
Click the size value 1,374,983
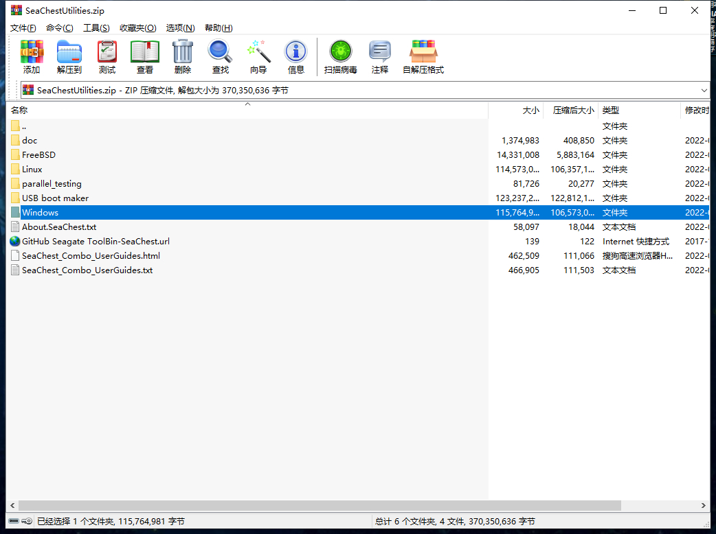(x=520, y=141)
